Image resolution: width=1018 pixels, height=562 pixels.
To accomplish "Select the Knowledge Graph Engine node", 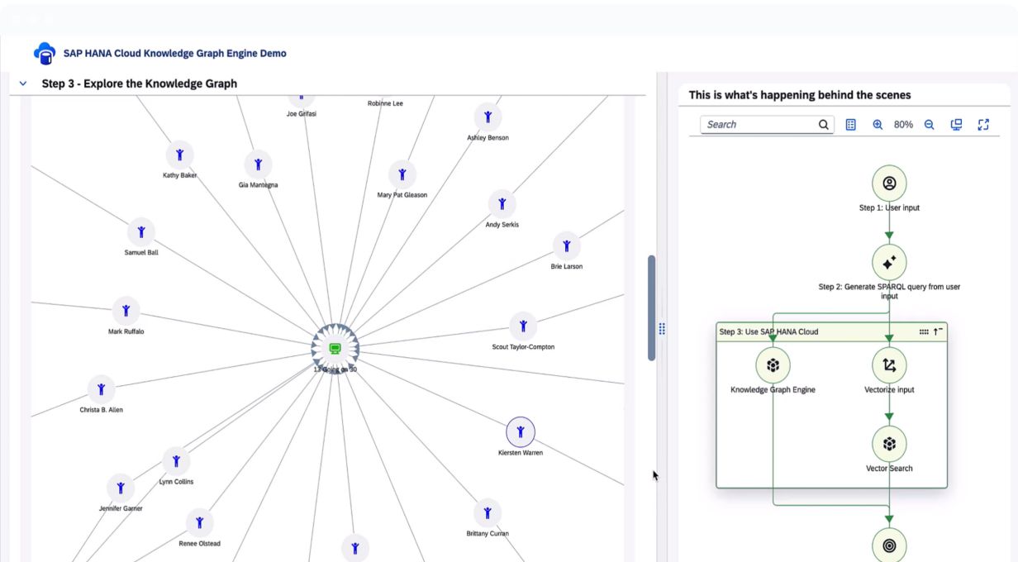I will pos(773,365).
